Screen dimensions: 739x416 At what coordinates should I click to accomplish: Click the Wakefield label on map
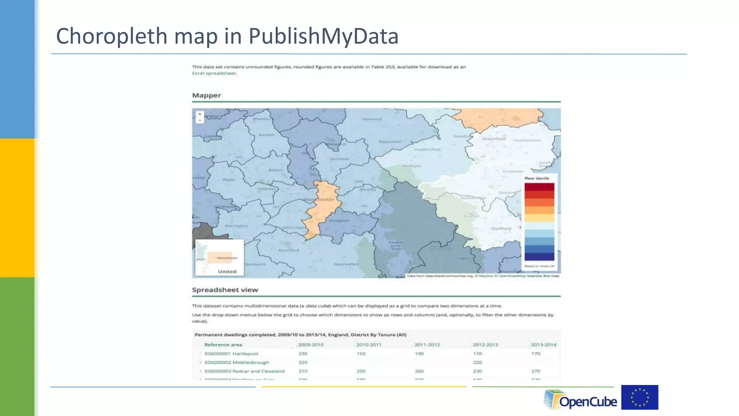pyautogui.click(x=494, y=139)
